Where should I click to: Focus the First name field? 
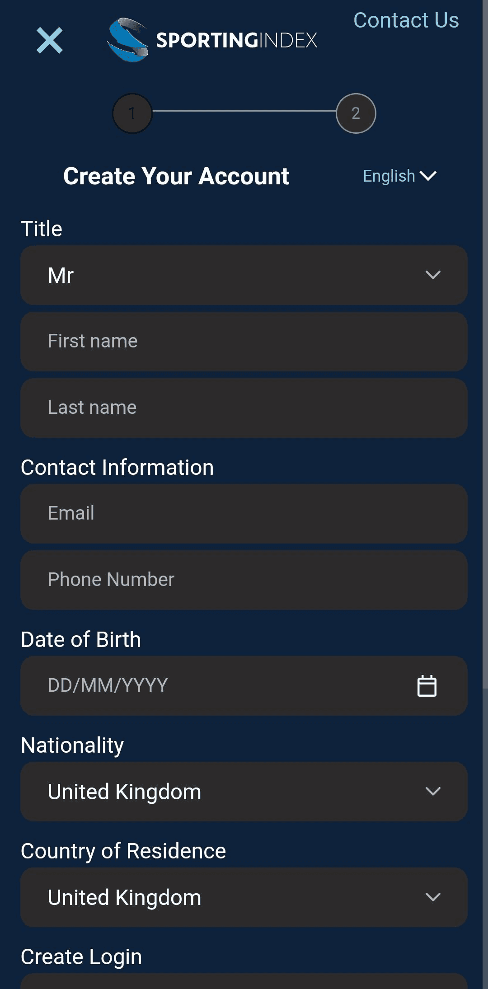click(x=244, y=342)
